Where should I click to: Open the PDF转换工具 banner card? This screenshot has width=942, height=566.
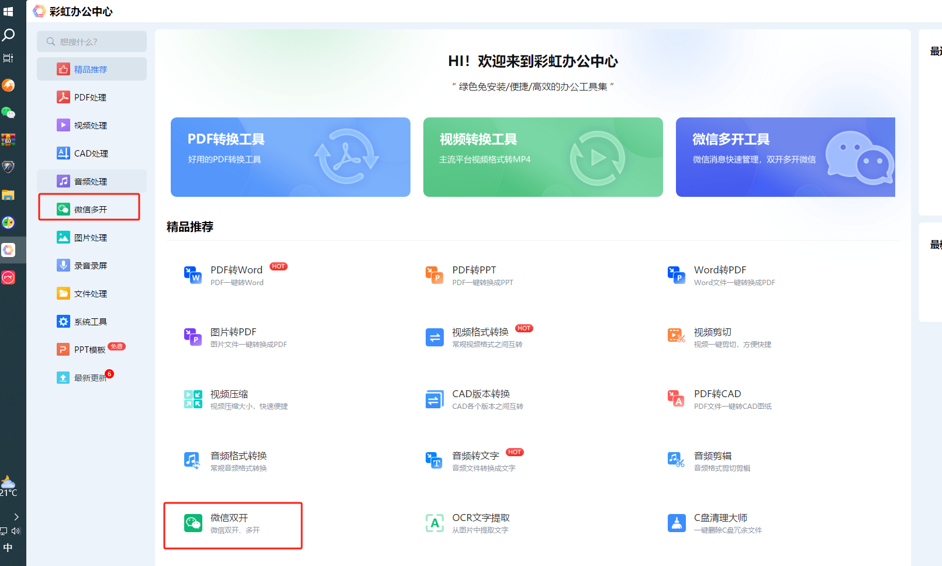coord(291,157)
